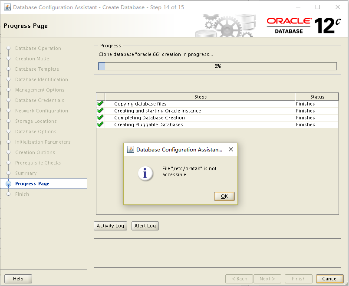
Task: Click 'Clone database oracle.66 creation in progress' text
Action: pos(156,55)
